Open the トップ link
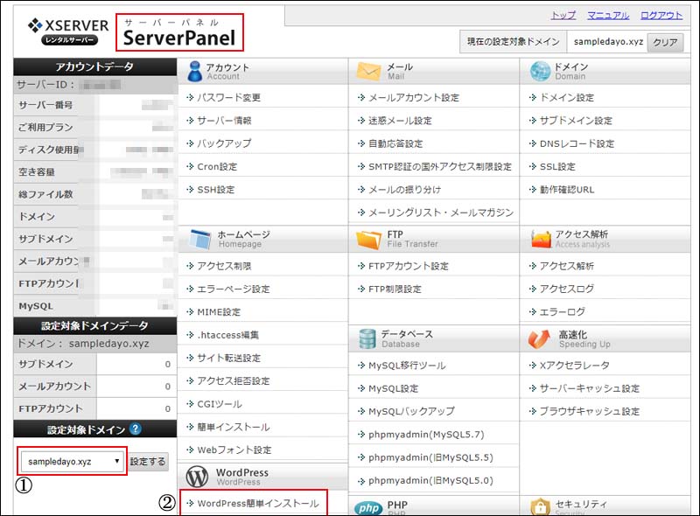 coord(563,16)
